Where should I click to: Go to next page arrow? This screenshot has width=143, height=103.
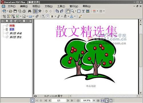(68, 100)
